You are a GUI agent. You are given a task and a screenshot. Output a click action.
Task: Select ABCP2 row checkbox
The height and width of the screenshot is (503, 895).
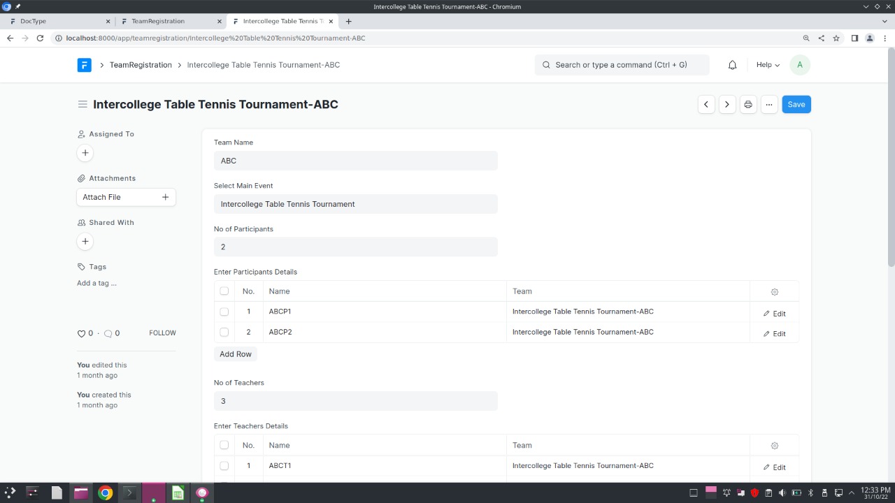(224, 332)
